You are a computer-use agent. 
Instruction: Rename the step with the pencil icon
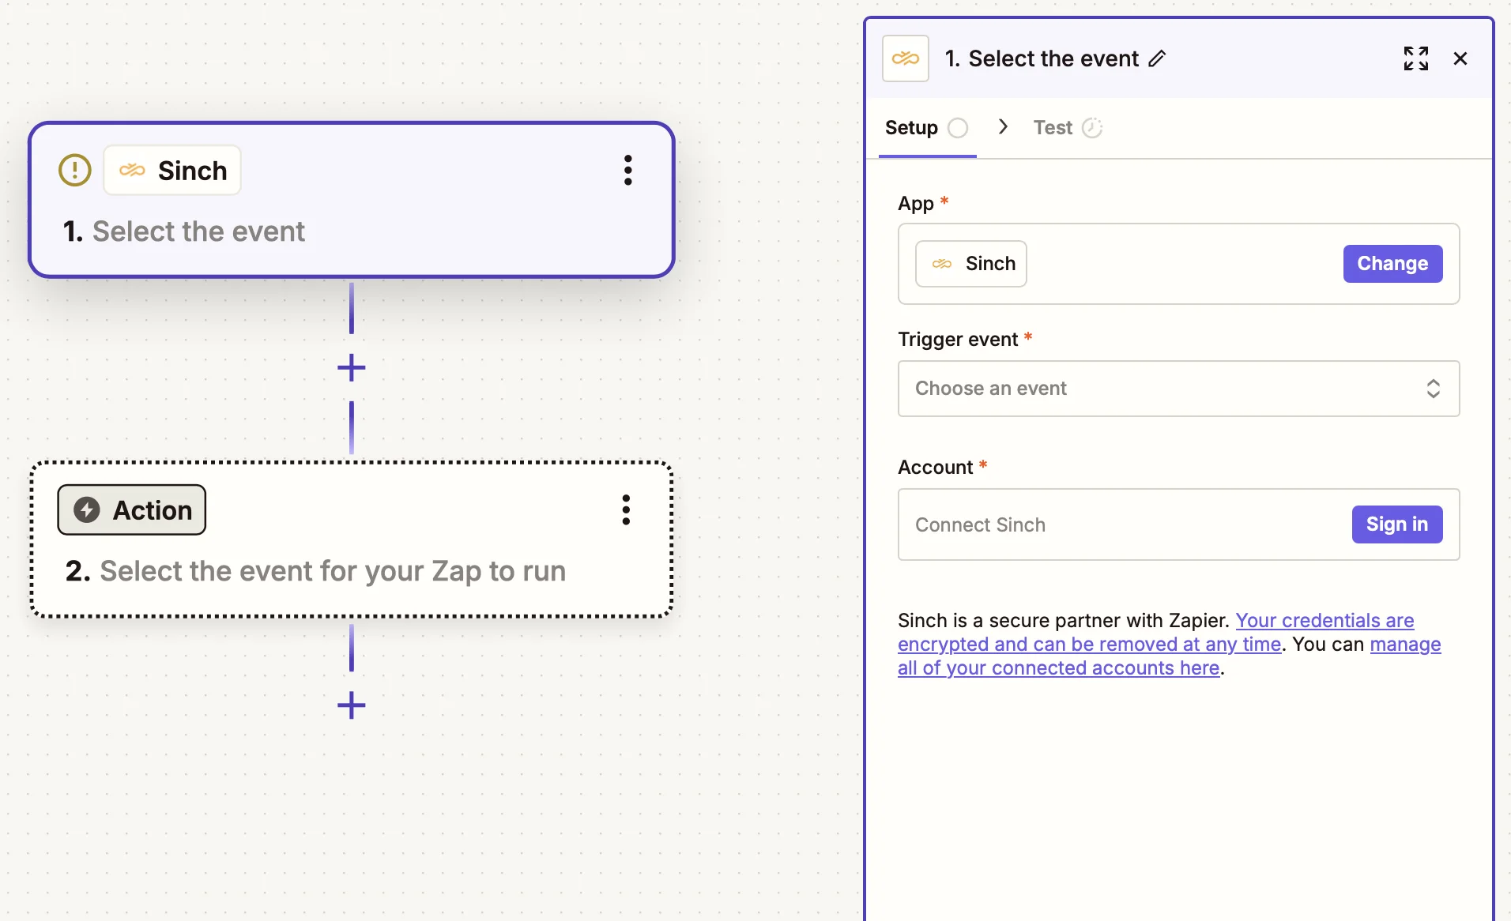click(1158, 58)
